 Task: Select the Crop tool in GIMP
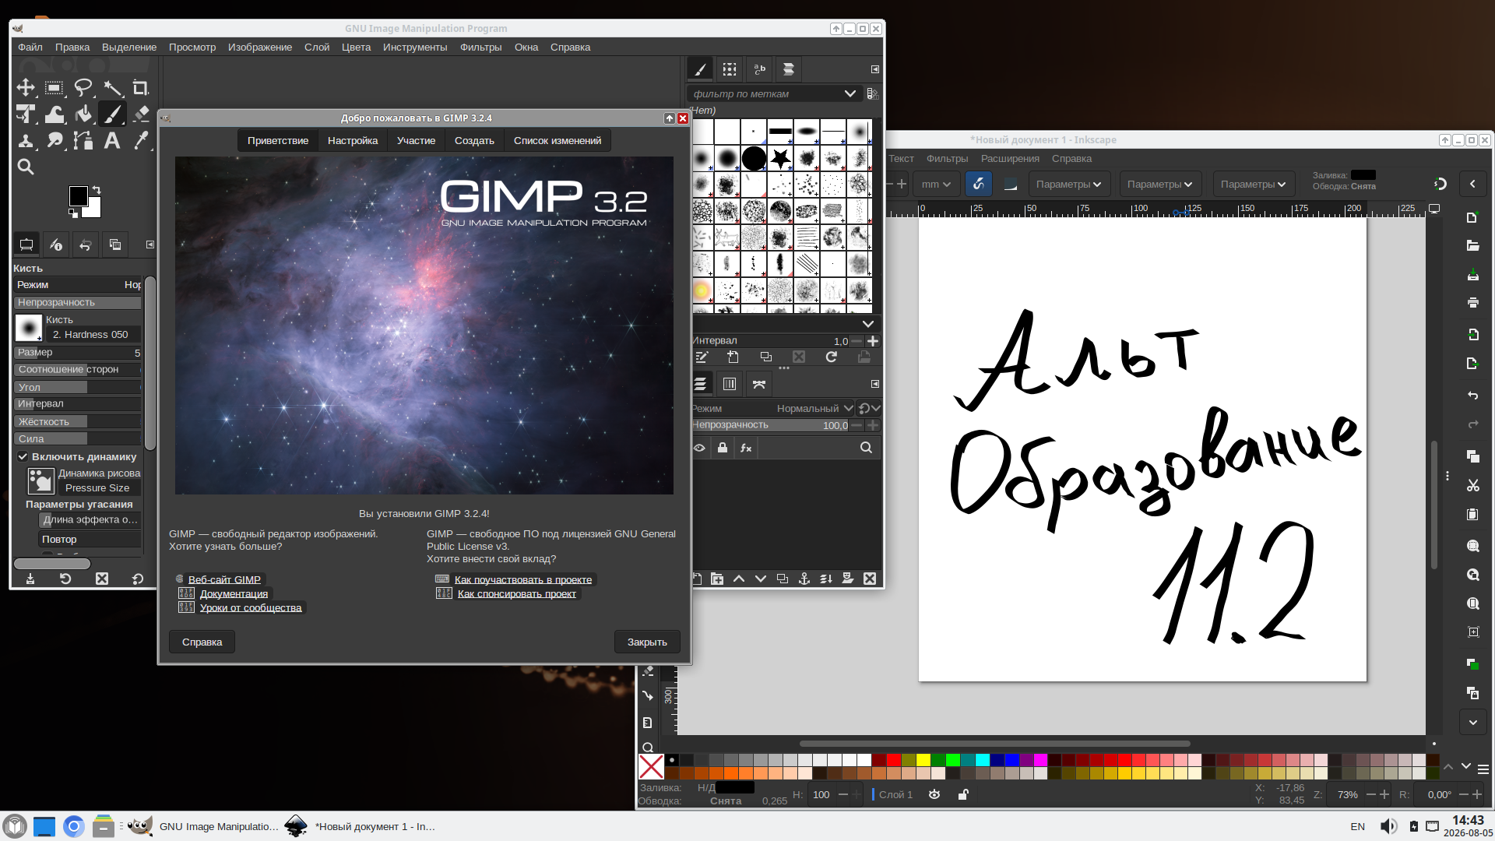(x=140, y=87)
